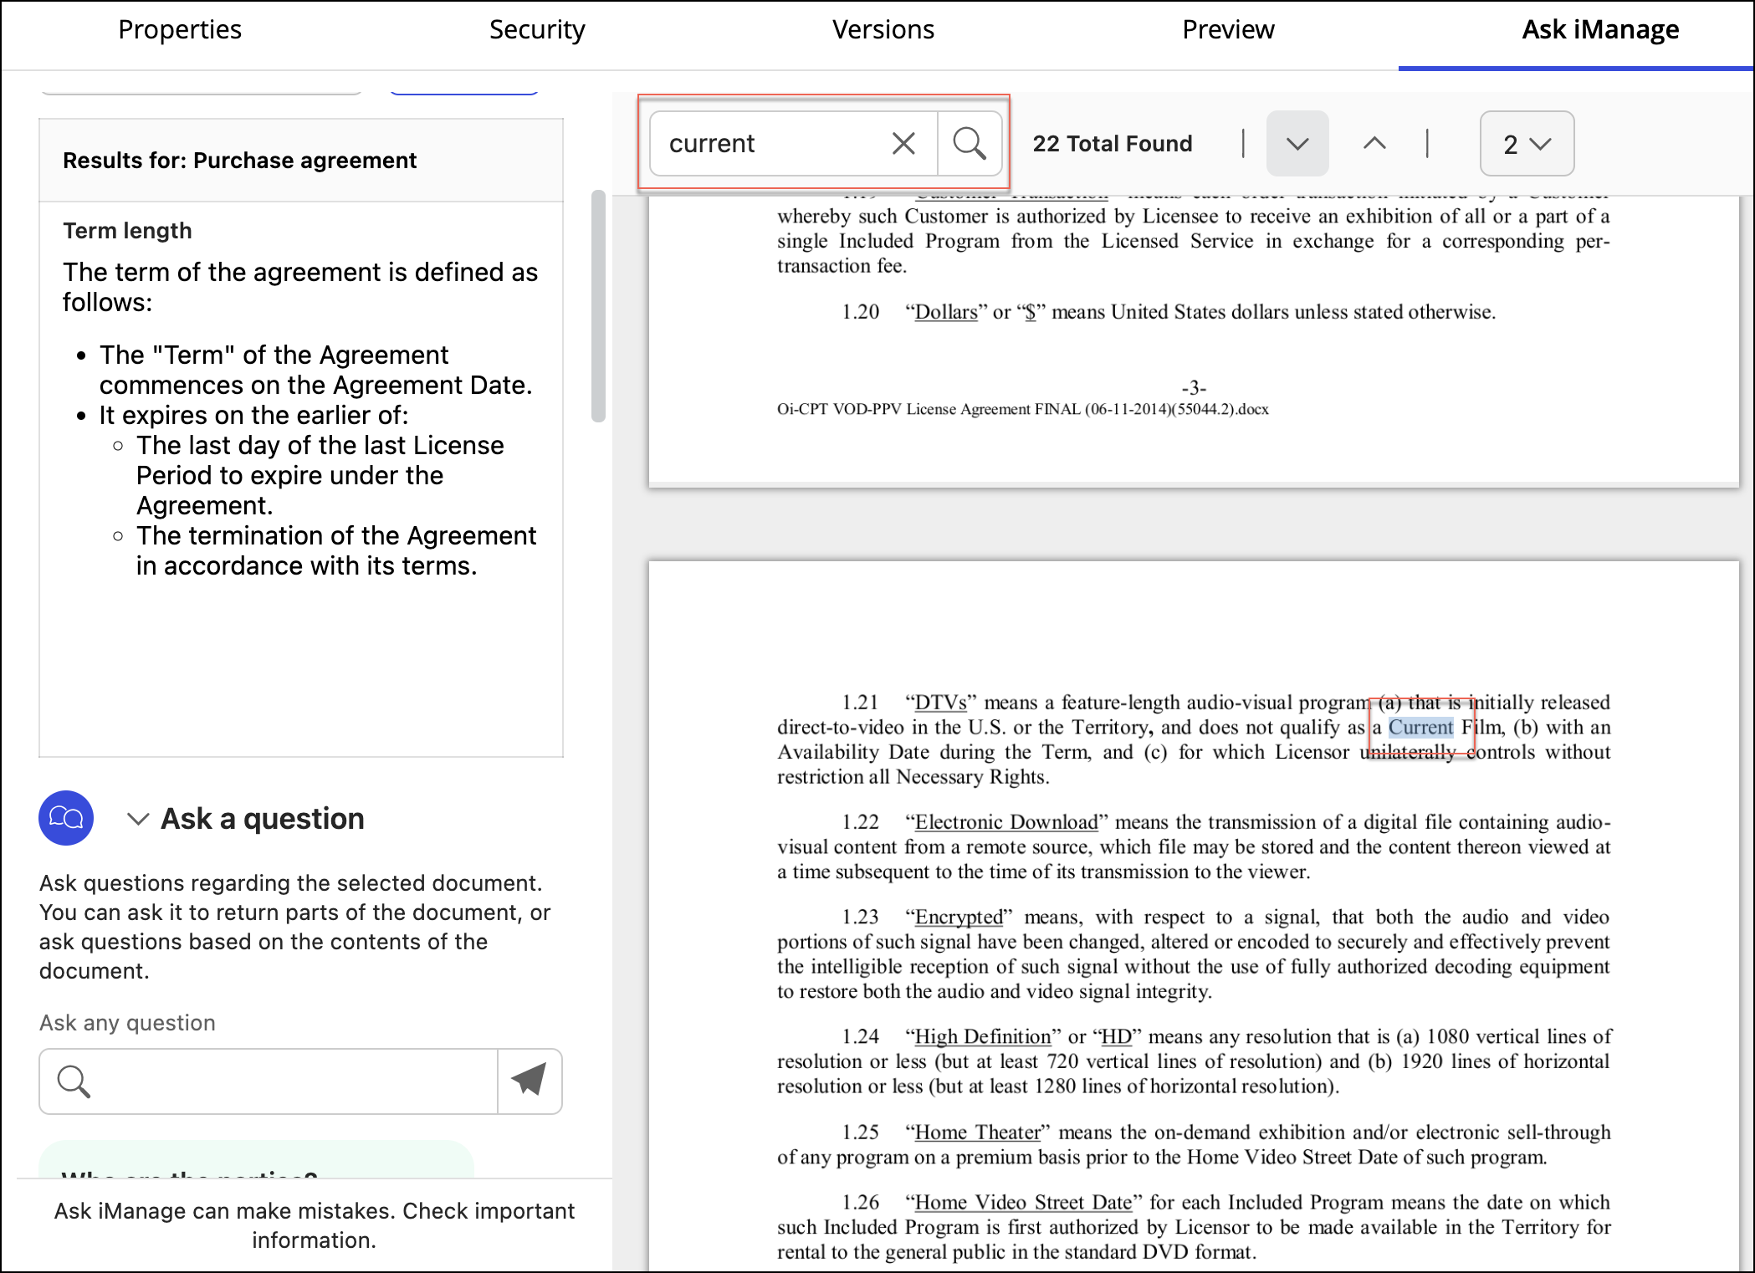The width and height of the screenshot is (1755, 1273).
Task: Switch to the Versions tab
Action: click(882, 30)
